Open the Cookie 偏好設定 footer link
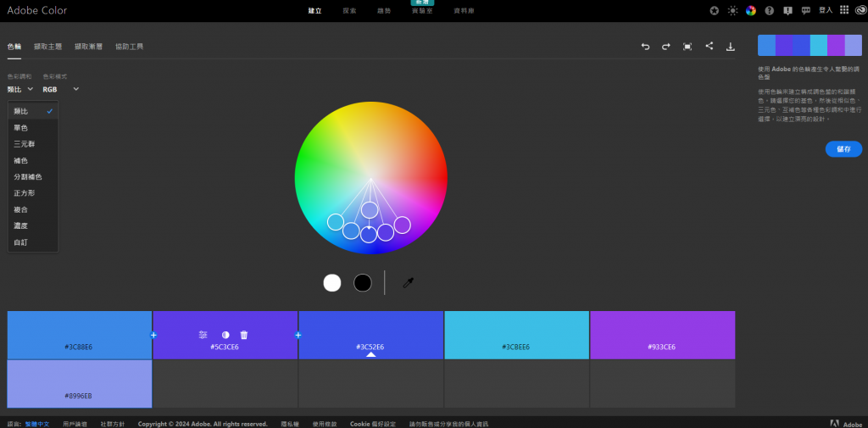This screenshot has width=868, height=428. pos(373,424)
